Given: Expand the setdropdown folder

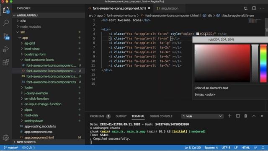Looking at the screenshot, I should pos(49,121).
